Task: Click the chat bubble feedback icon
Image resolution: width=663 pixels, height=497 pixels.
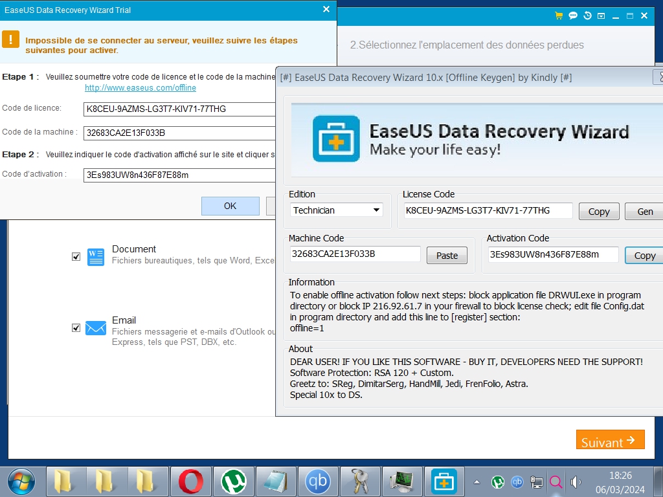Action: [x=573, y=16]
